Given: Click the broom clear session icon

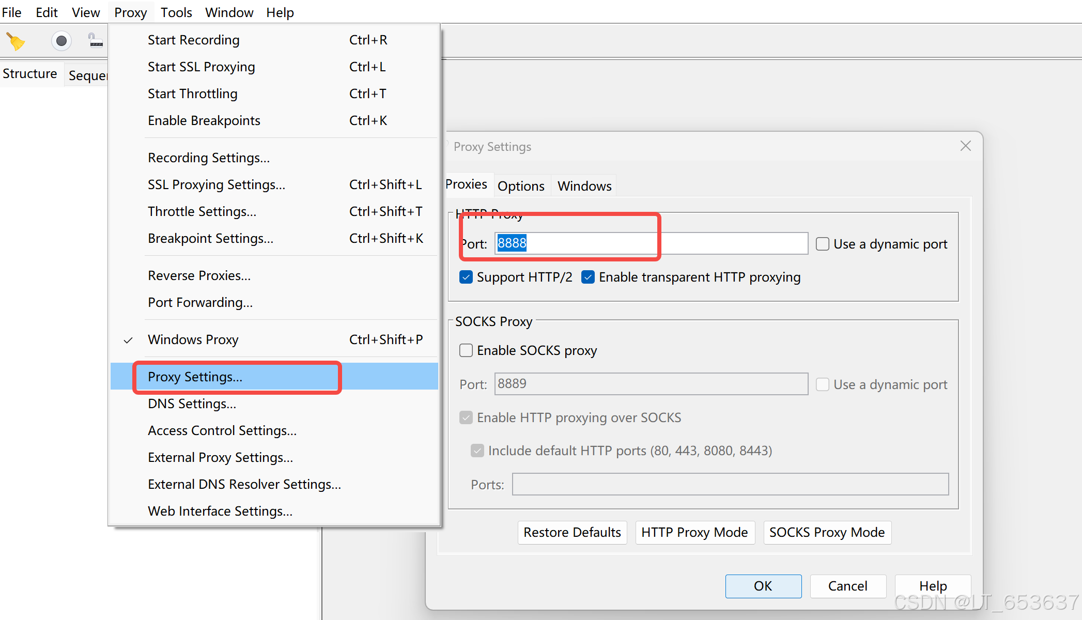Looking at the screenshot, I should tap(16, 41).
